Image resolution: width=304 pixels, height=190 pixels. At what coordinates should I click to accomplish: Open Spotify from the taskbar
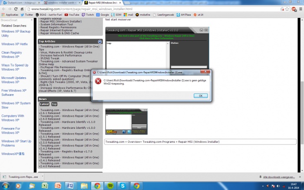point(110,186)
